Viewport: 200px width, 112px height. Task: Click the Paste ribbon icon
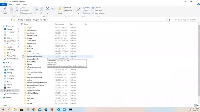[17, 9]
